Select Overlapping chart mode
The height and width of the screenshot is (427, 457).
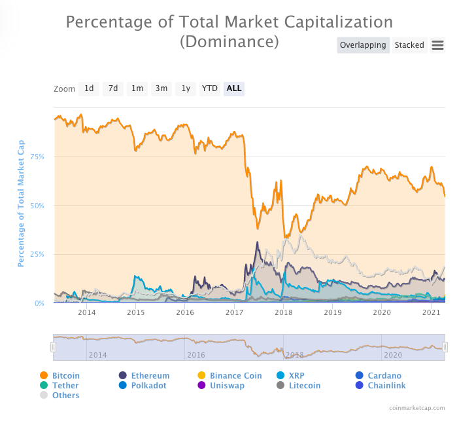(x=363, y=45)
